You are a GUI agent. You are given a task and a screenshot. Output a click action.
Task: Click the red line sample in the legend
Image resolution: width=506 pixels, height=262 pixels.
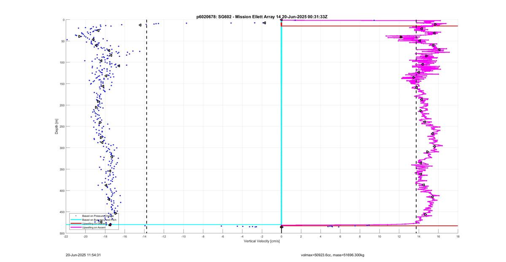[x=75, y=224]
